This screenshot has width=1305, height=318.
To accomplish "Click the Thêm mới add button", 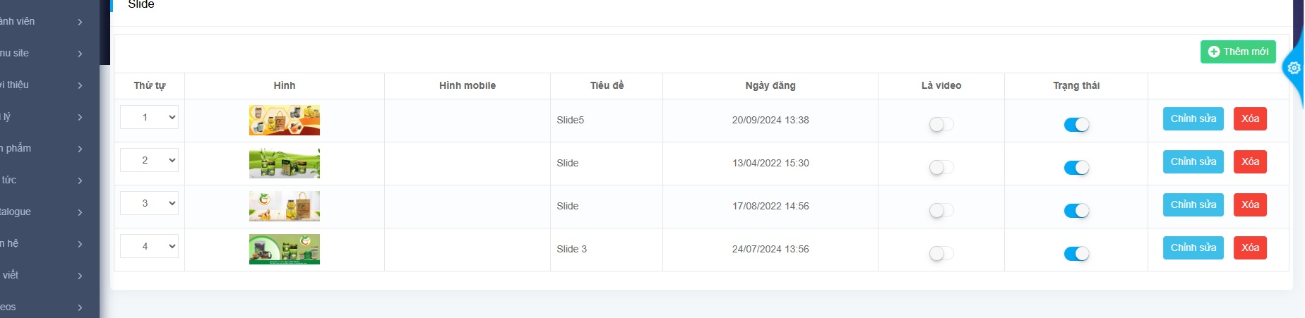I will pyautogui.click(x=1238, y=51).
